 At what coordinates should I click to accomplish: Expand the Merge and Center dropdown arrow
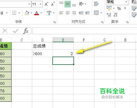coord(101,13)
